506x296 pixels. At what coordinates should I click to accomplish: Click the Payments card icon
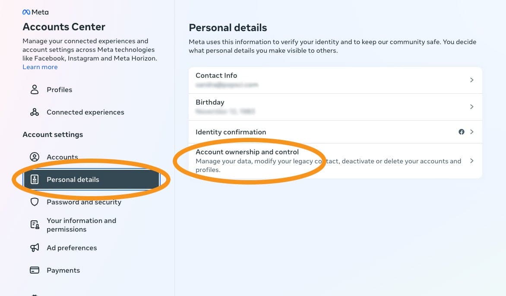(x=35, y=270)
